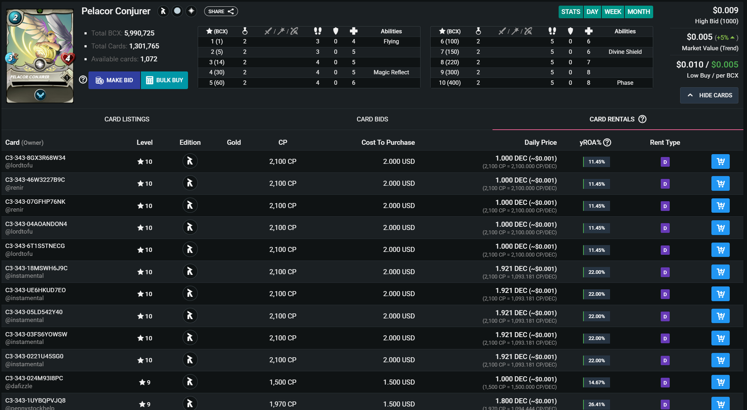747x410 pixels.
Task: Collapse listings with Hide Cards
Action: coord(709,95)
